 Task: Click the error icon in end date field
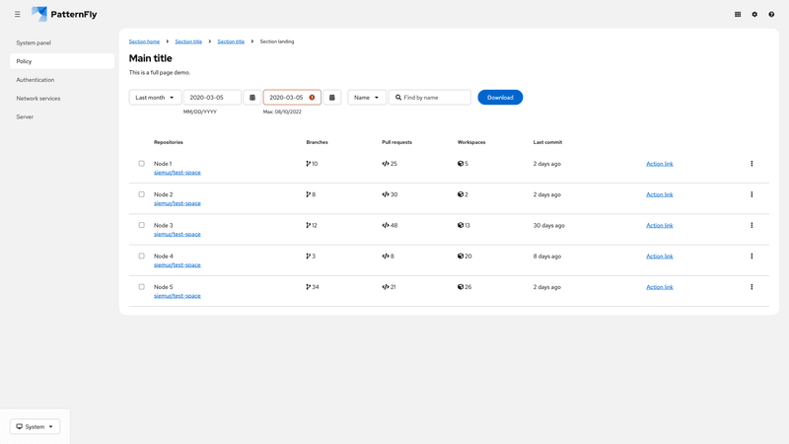312,97
